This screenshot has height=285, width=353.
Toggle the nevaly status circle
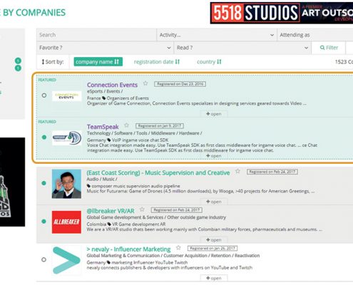pyautogui.click(x=44, y=259)
